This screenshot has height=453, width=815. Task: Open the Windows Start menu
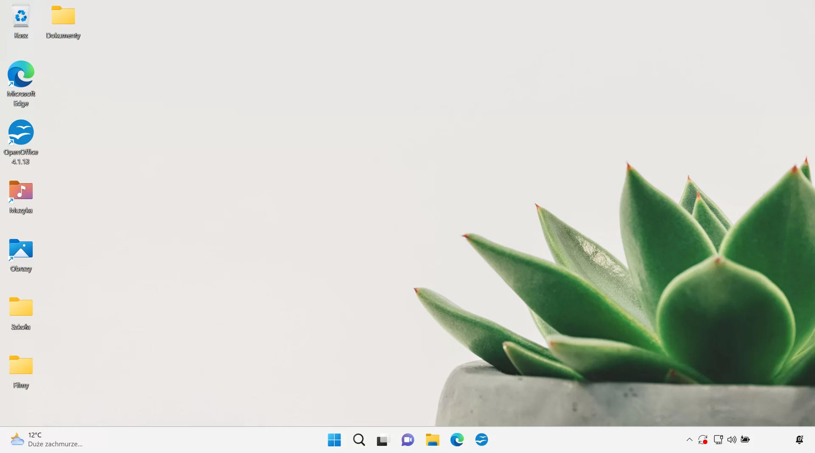pyautogui.click(x=334, y=440)
